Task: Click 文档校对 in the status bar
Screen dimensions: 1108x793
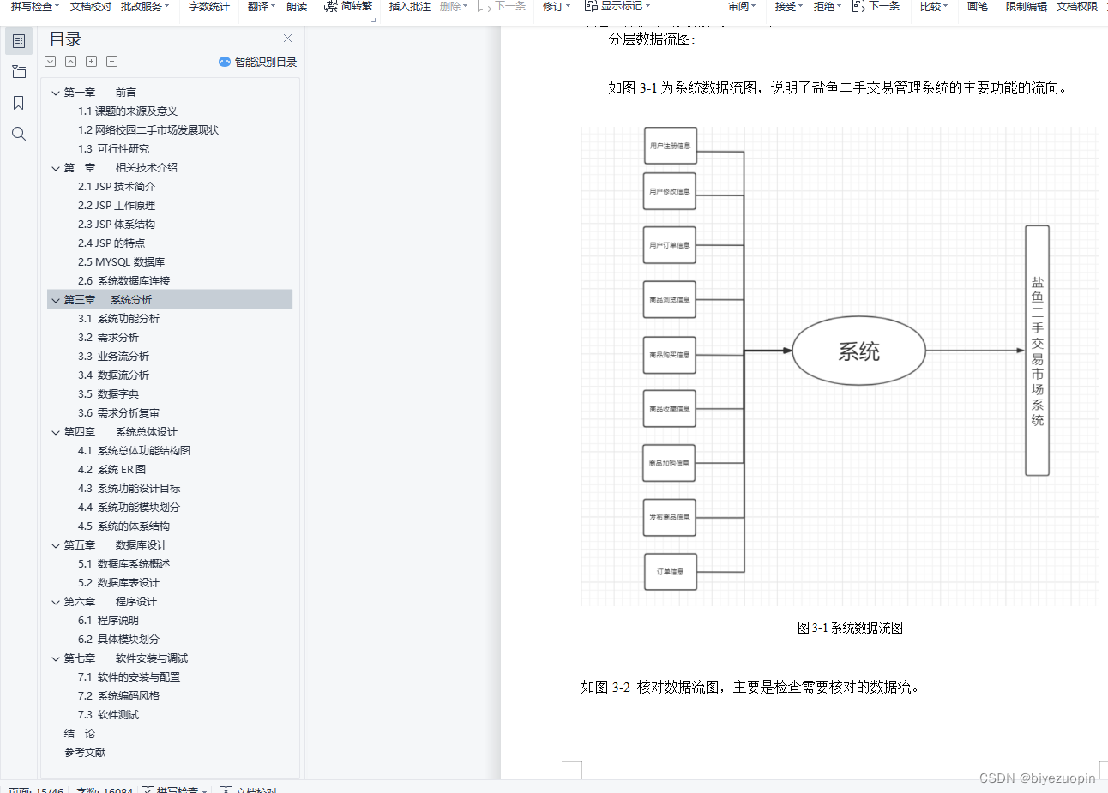Action: (x=256, y=790)
